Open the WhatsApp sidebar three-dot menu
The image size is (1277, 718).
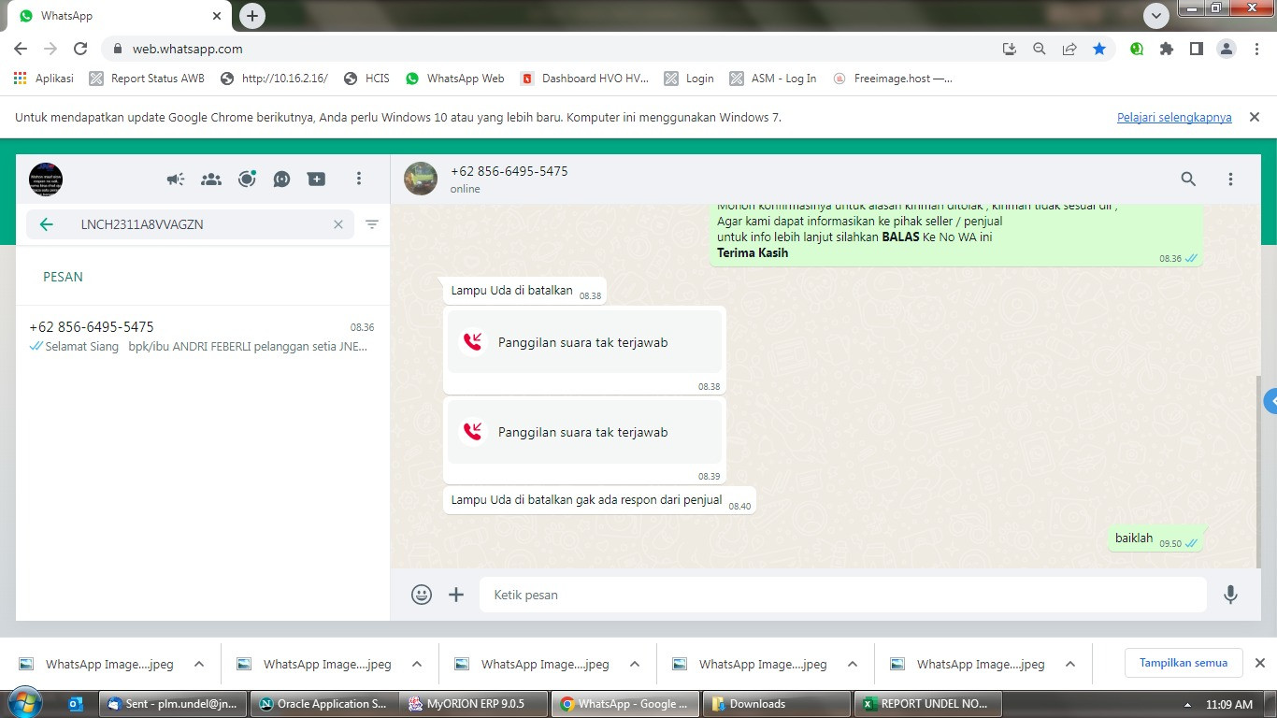tap(359, 179)
